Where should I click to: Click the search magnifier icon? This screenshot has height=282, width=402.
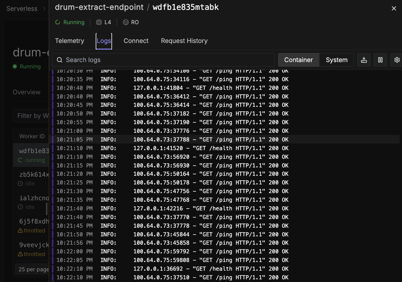[x=59, y=60]
